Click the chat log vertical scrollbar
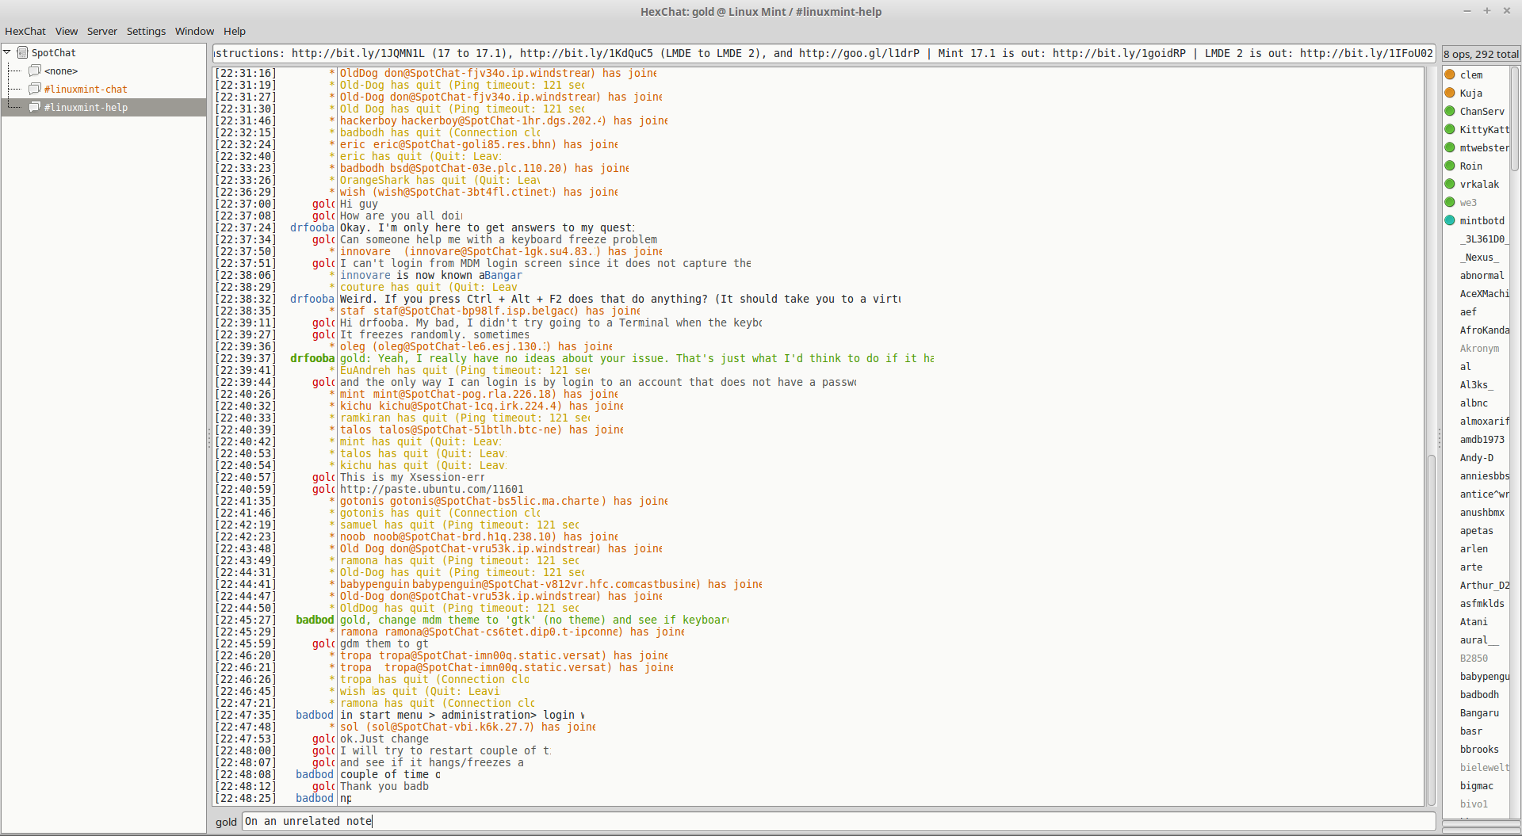The width and height of the screenshot is (1522, 836). click(1431, 436)
